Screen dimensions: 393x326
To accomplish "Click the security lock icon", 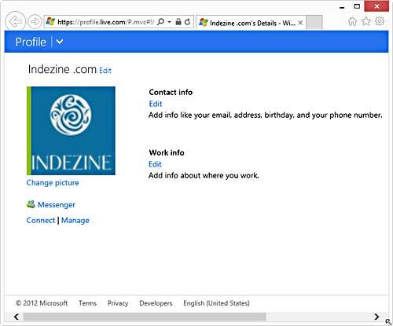I will pyautogui.click(x=178, y=22).
